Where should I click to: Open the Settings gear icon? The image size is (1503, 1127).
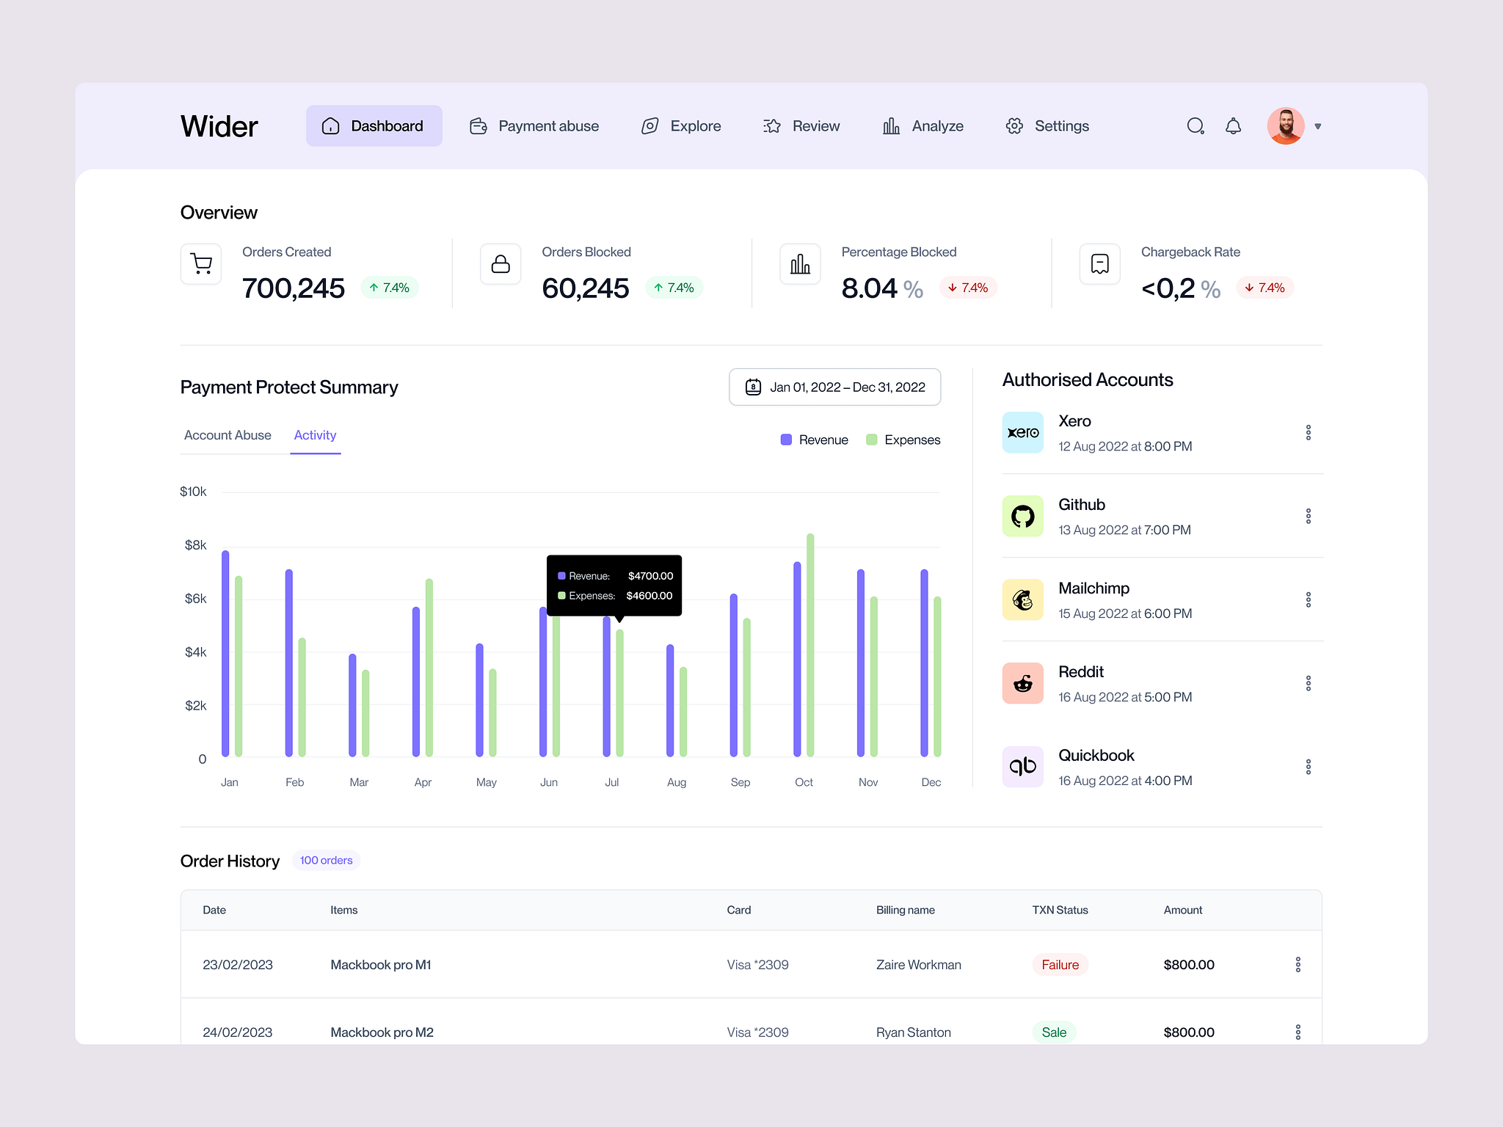[x=1014, y=125]
